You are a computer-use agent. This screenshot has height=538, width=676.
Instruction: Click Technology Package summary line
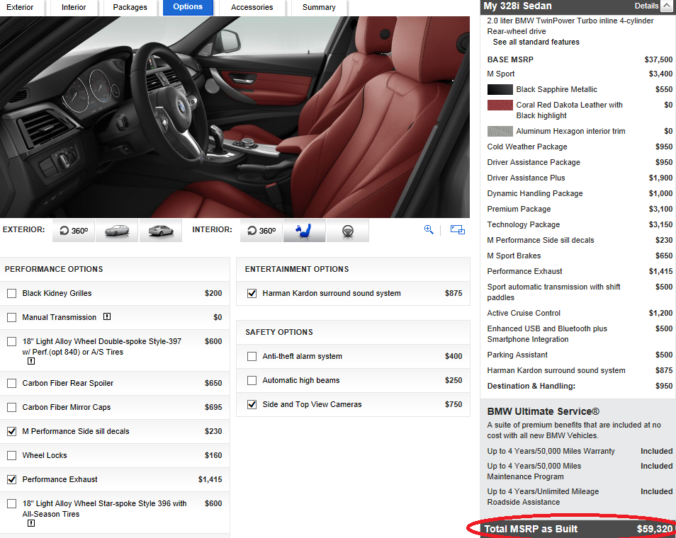pyautogui.click(x=580, y=224)
